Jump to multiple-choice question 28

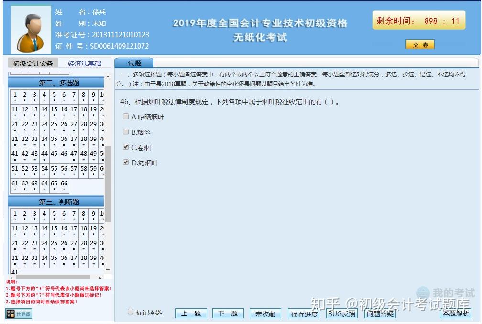(84, 126)
